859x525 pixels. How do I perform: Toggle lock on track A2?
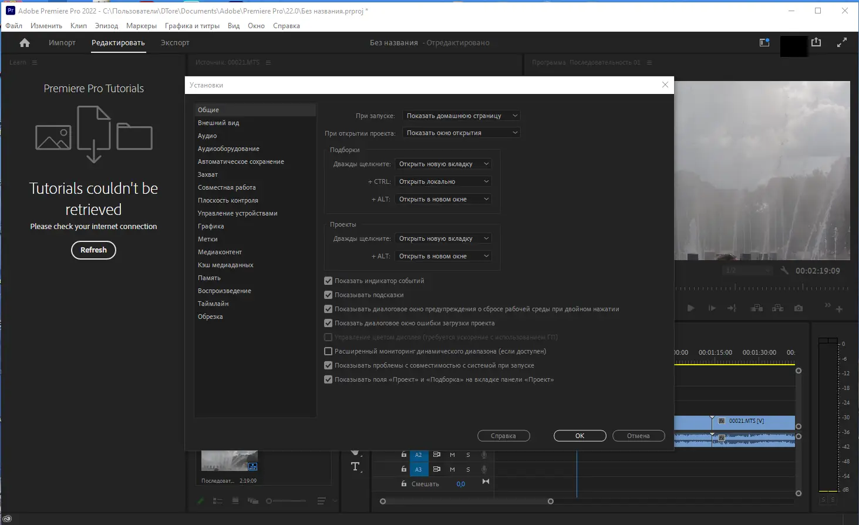[404, 455]
